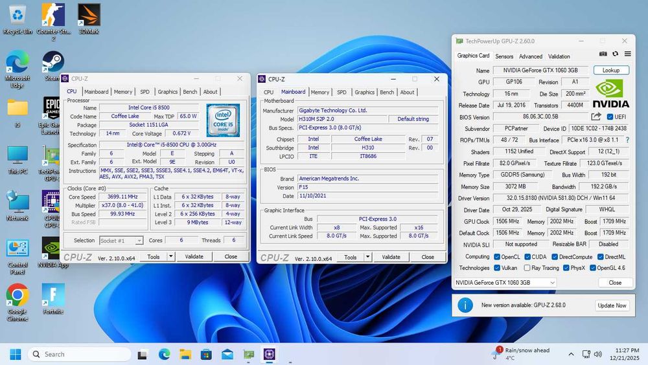Expand Tools dropdown arrow in Mainboard CPU-Z
This screenshot has width=648, height=365.
click(368, 257)
